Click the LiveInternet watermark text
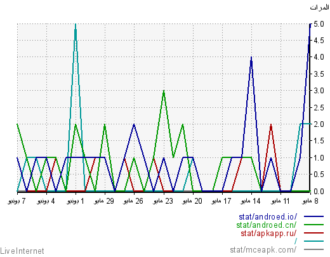The height and width of the screenshot is (257, 330). pos(22,251)
